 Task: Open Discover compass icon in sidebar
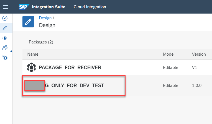point(5,18)
